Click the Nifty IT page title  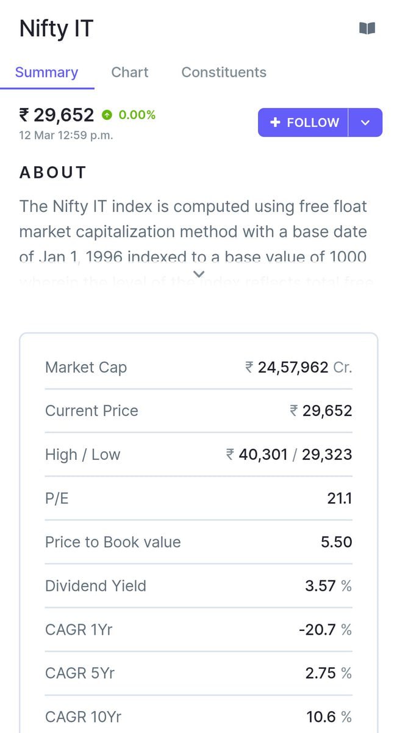pyautogui.click(x=55, y=28)
